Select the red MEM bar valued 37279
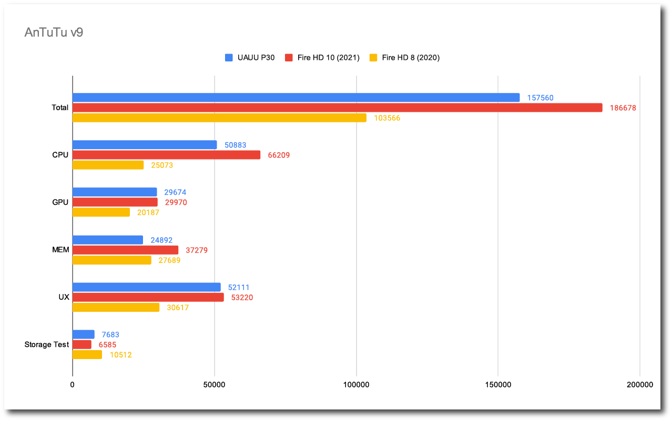 [x=125, y=250]
